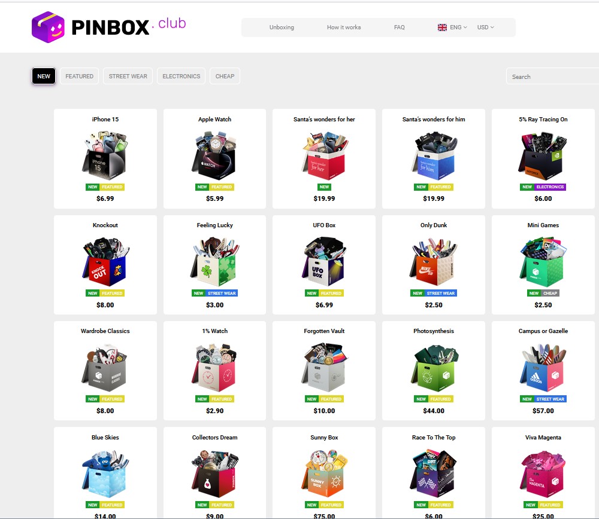Viewport: 599px width, 519px height.
Task: Expand the ENG language dropdown
Action: click(458, 28)
